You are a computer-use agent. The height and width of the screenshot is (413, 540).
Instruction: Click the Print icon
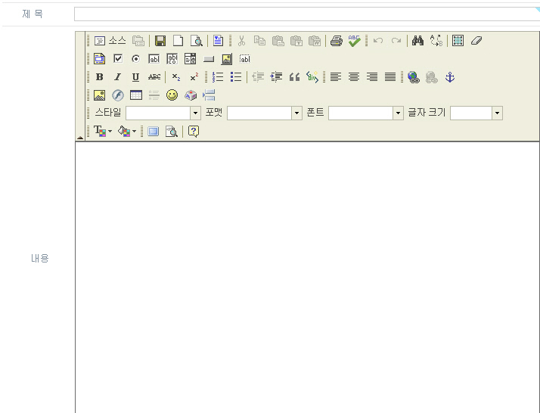[337, 41]
